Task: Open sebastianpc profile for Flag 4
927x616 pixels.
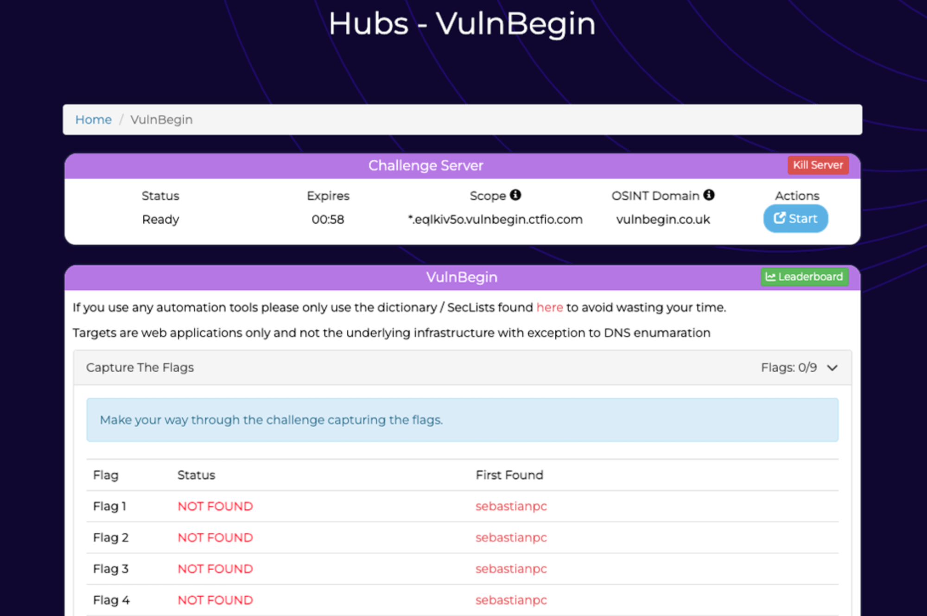Action: point(511,600)
